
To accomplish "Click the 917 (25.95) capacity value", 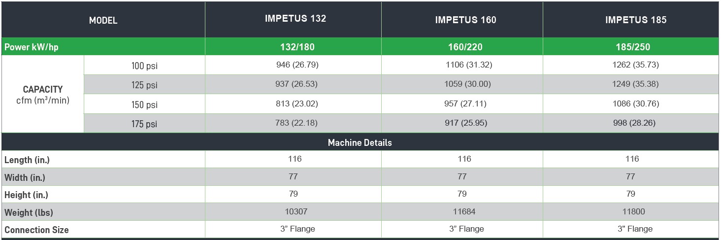I will click(x=465, y=123).
